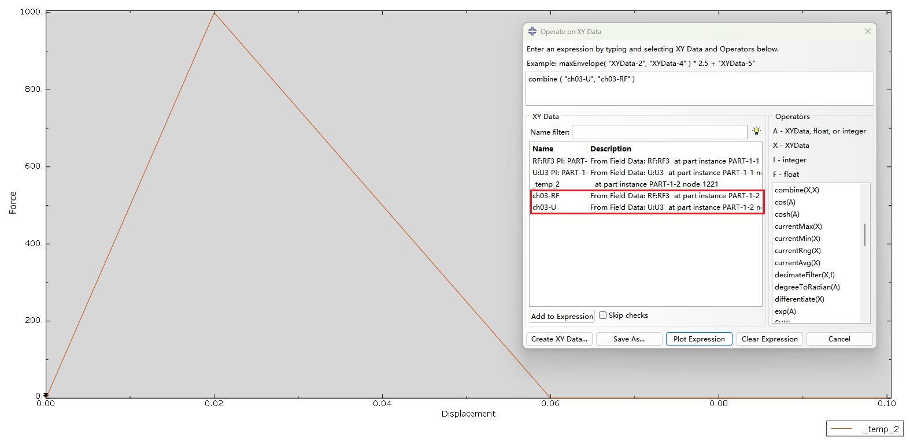
Task: Click the Cancel button
Action: 839,339
